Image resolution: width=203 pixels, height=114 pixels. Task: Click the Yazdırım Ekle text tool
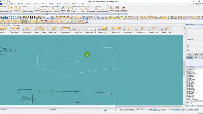coord(62,9)
